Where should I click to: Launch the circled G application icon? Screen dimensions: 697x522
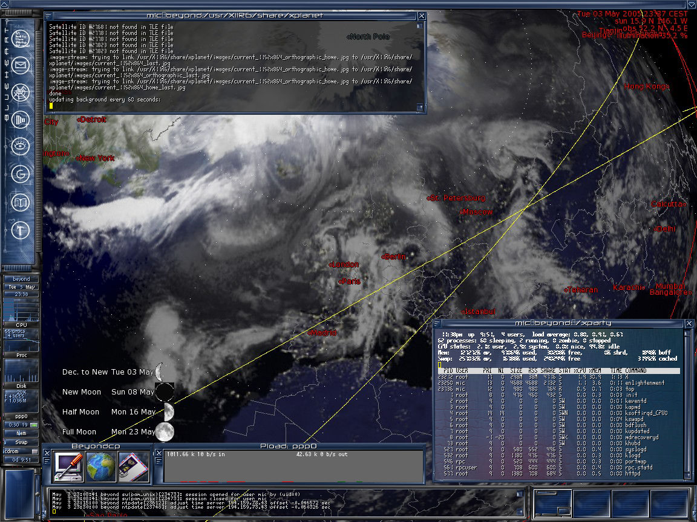coord(21,174)
